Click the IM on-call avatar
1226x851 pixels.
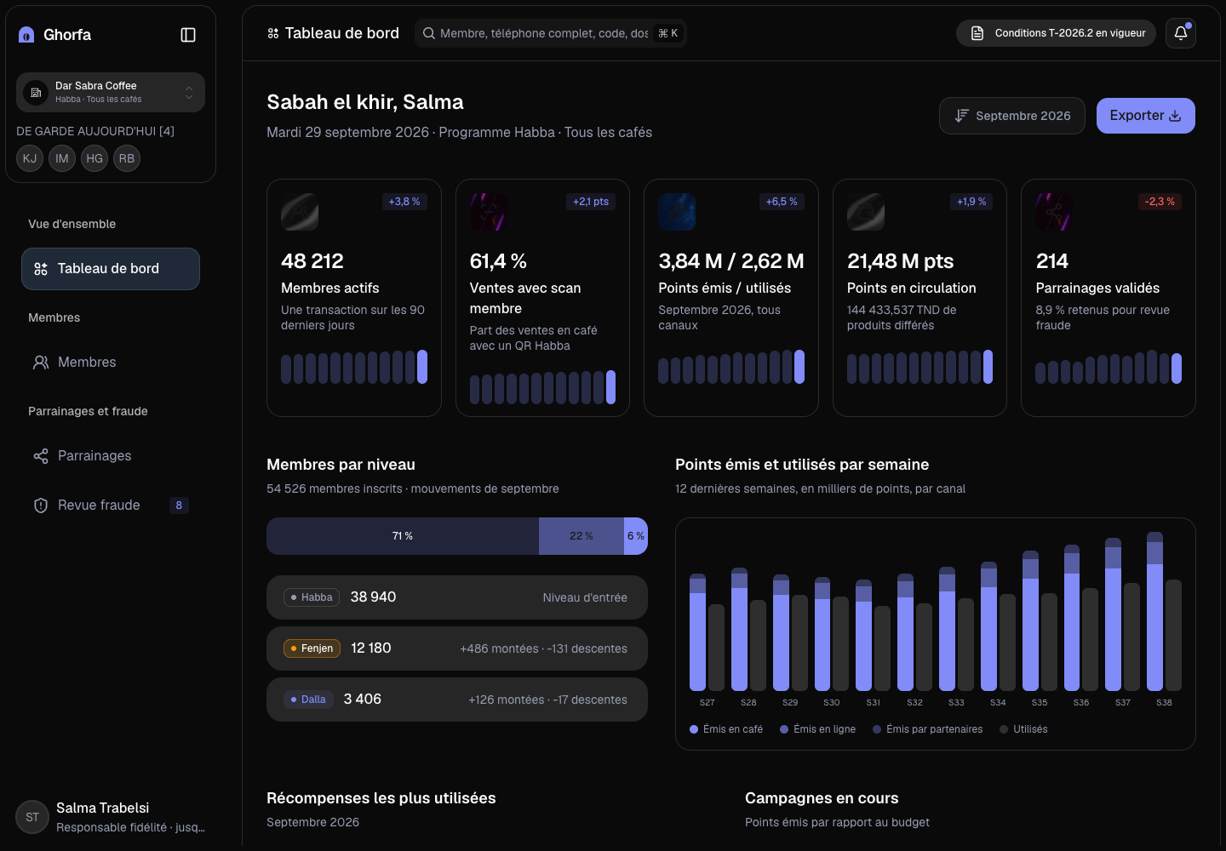tap(62, 158)
